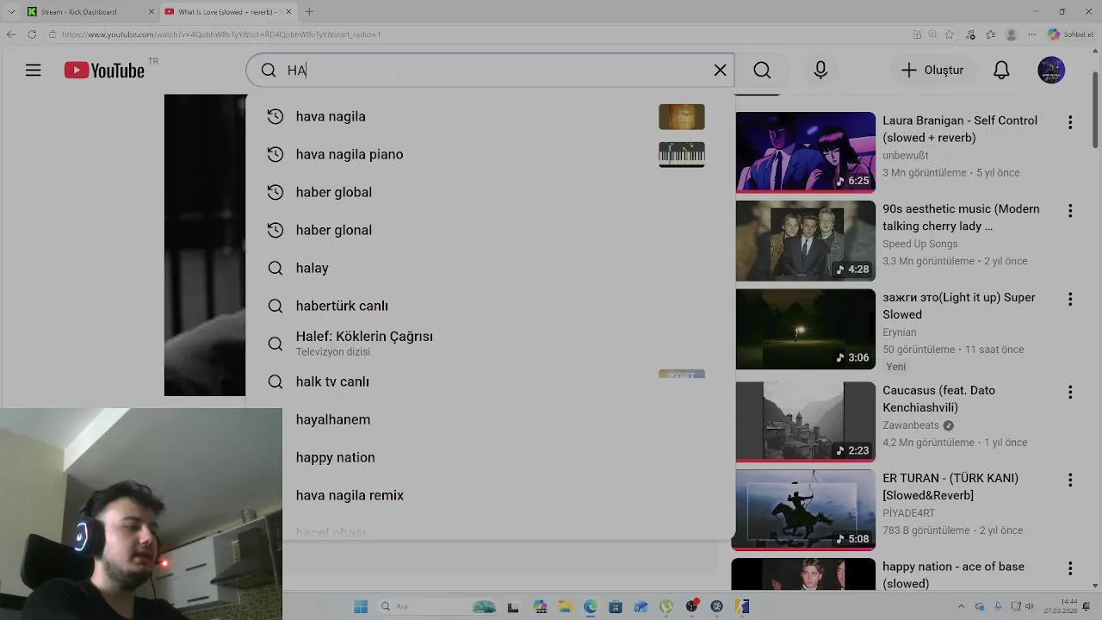This screenshot has height=620, width=1102.
Task: Open the tab search dropdown arrow
Action: (x=11, y=12)
